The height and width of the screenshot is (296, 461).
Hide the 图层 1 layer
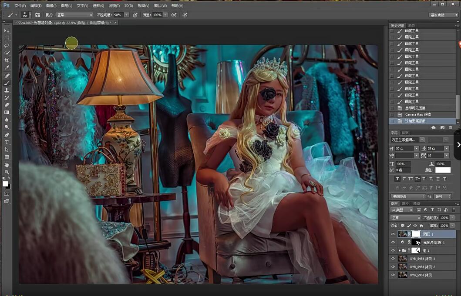(x=393, y=234)
